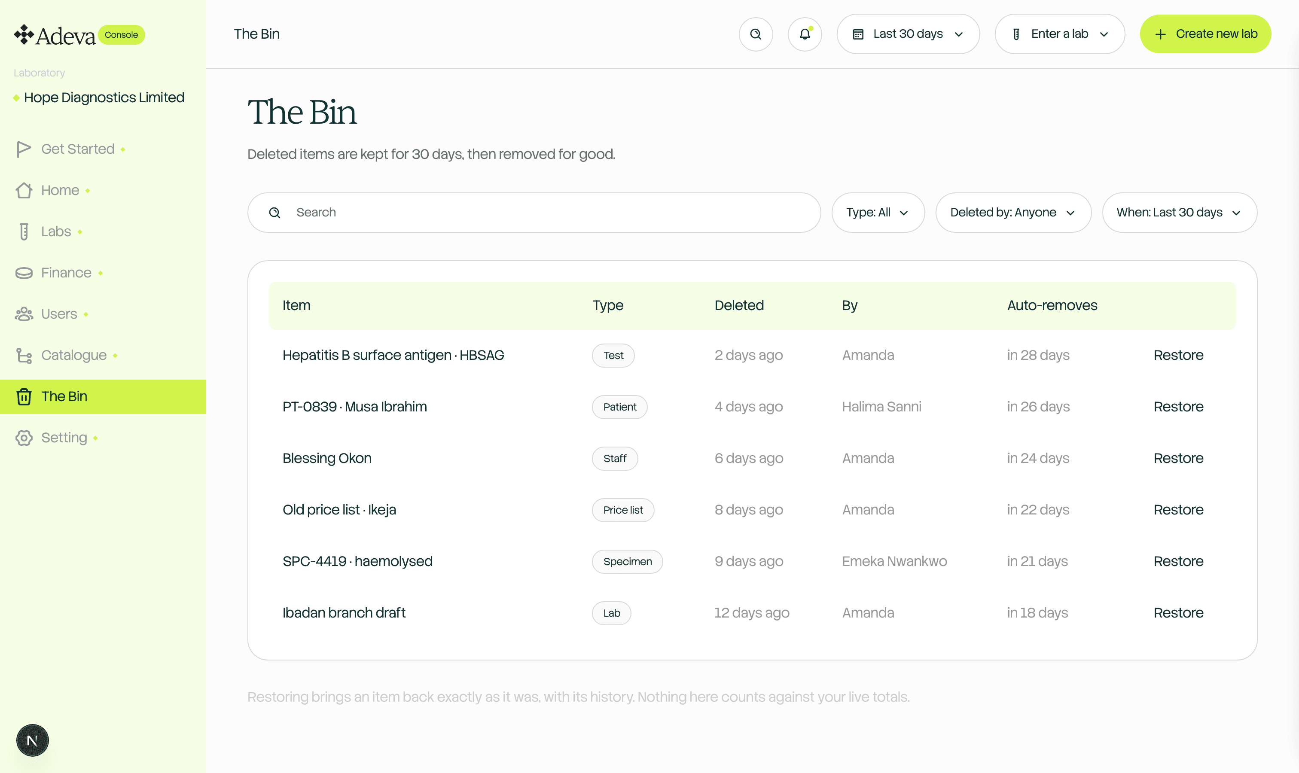Click the Catalogue tree icon
The width and height of the screenshot is (1299, 773).
pos(24,355)
